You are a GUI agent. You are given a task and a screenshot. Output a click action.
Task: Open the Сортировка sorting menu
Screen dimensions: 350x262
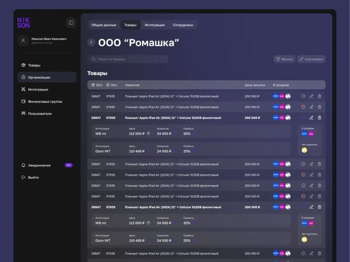pyautogui.click(x=311, y=59)
